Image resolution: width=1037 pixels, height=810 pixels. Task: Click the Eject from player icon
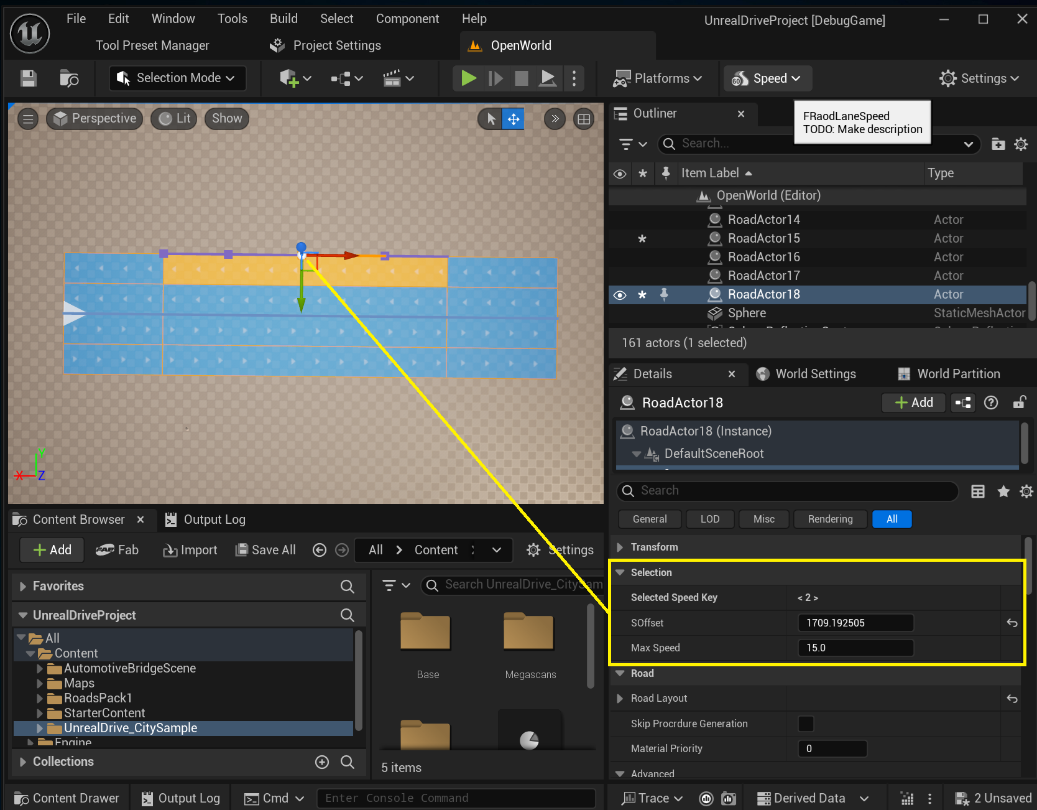coord(548,78)
